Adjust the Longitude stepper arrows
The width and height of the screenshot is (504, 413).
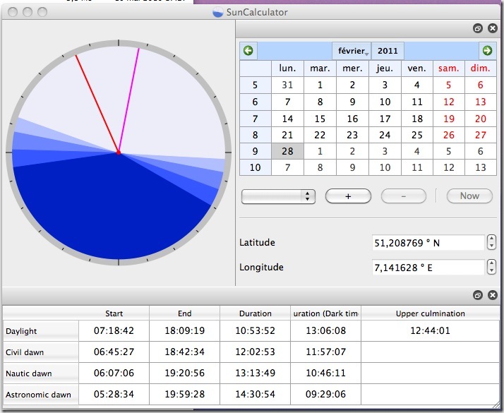click(x=491, y=267)
